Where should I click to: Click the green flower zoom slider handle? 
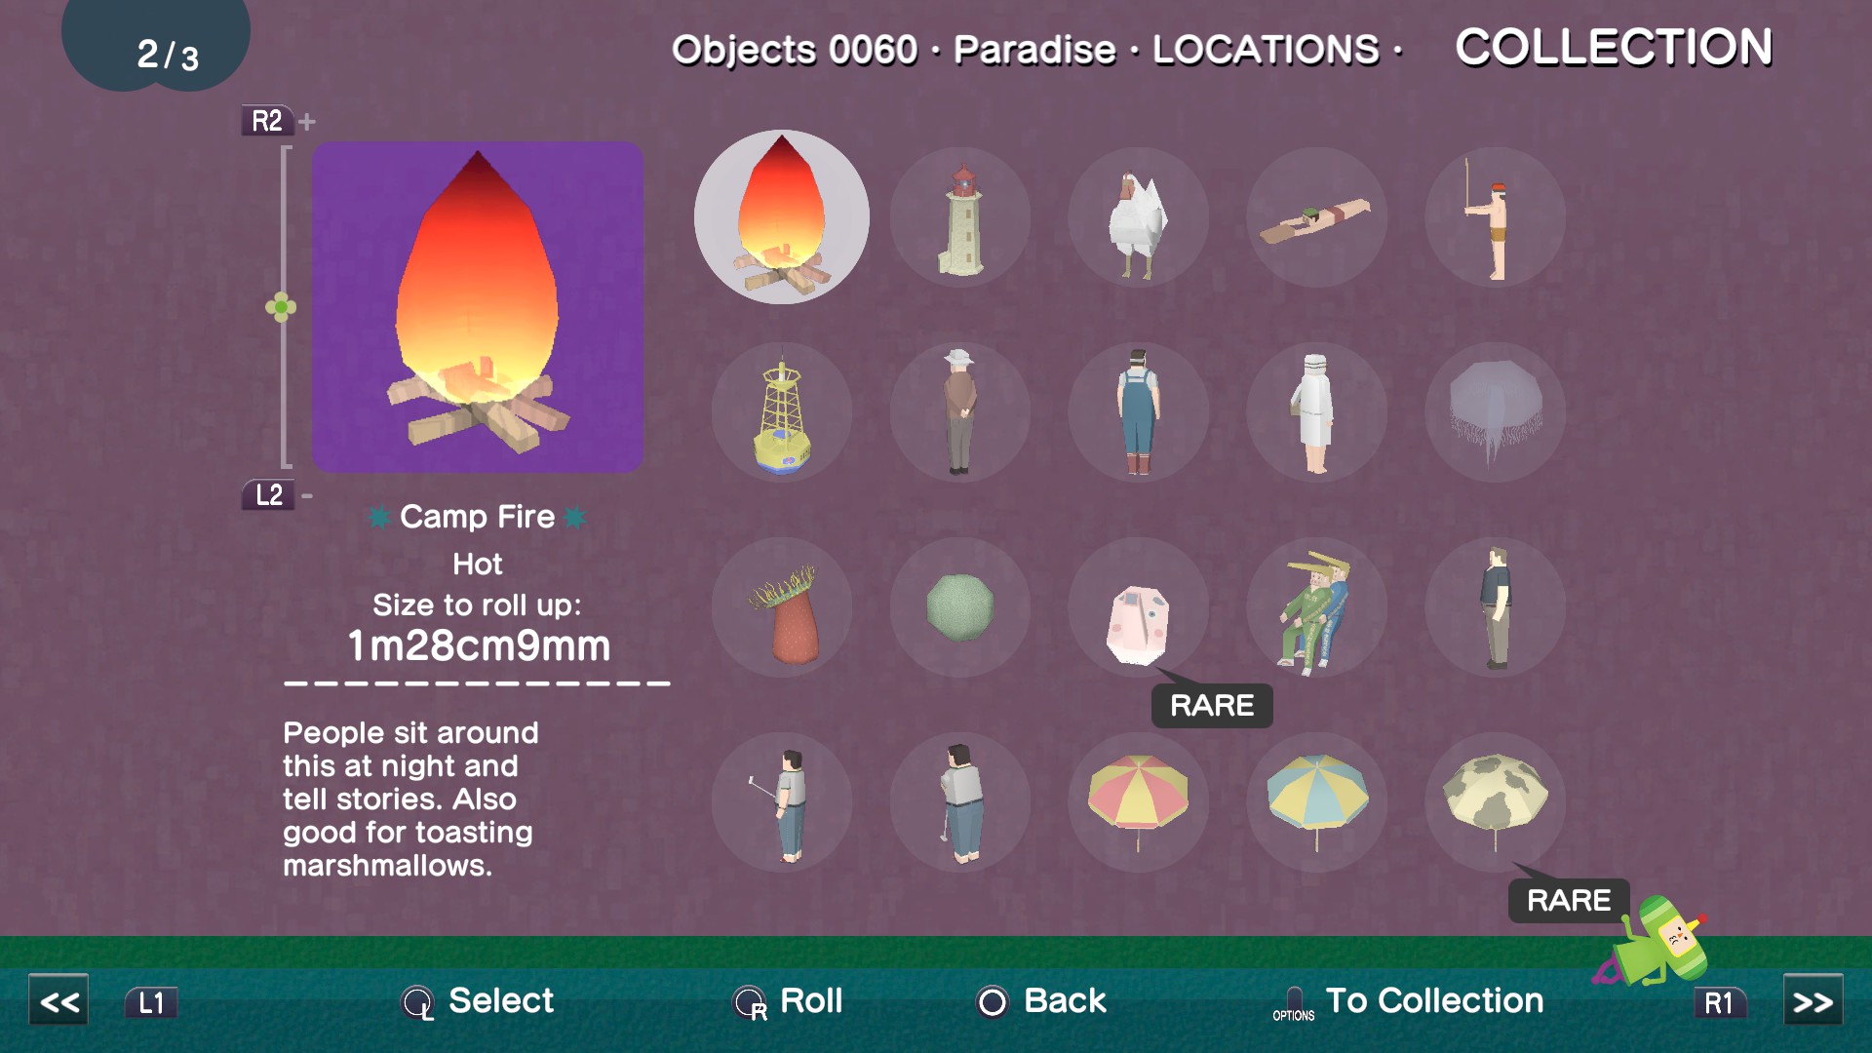point(281,308)
